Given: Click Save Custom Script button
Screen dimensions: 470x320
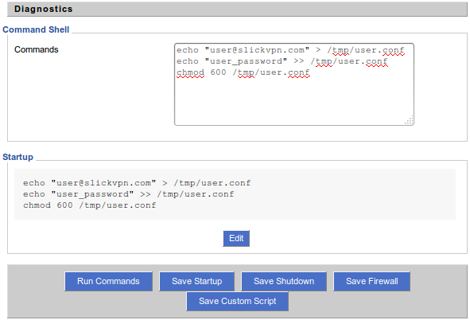Looking at the screenshot, I should pyautogui.click(x=238, y=301).
